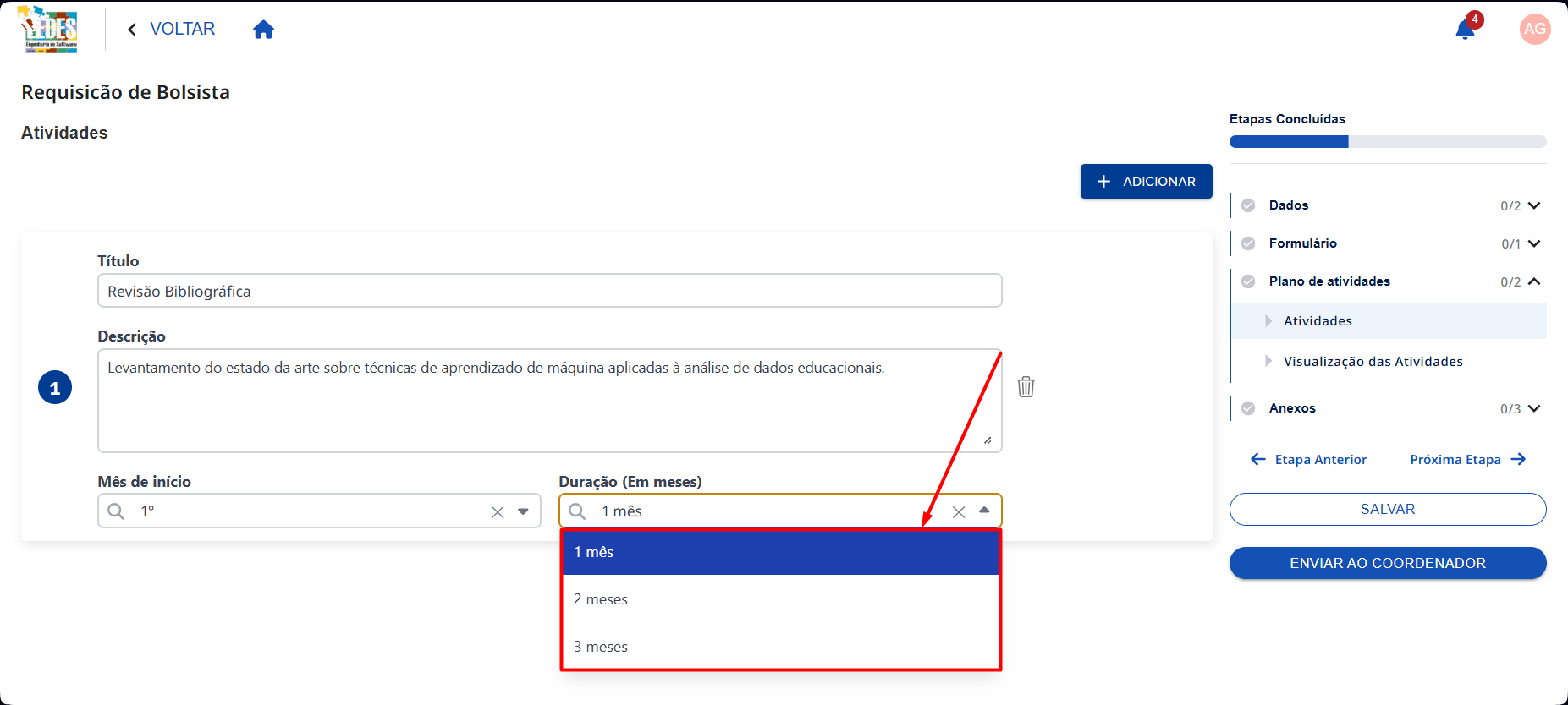Add a new activity with ADICIONAR
1568x705 pixels.
coord(1146,182)
